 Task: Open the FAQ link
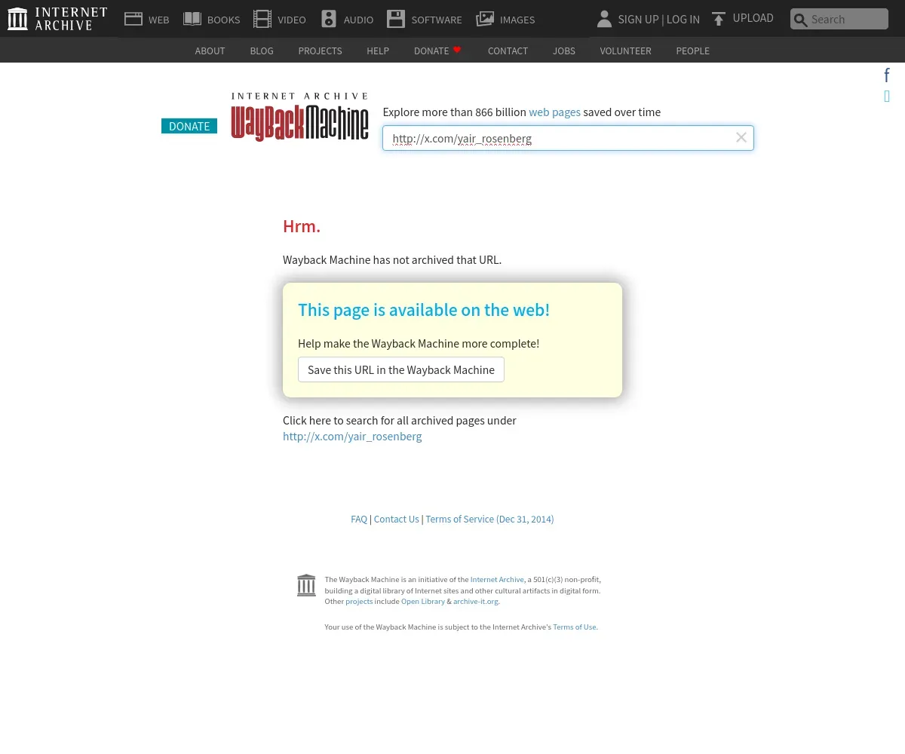[x=359, y=519]
